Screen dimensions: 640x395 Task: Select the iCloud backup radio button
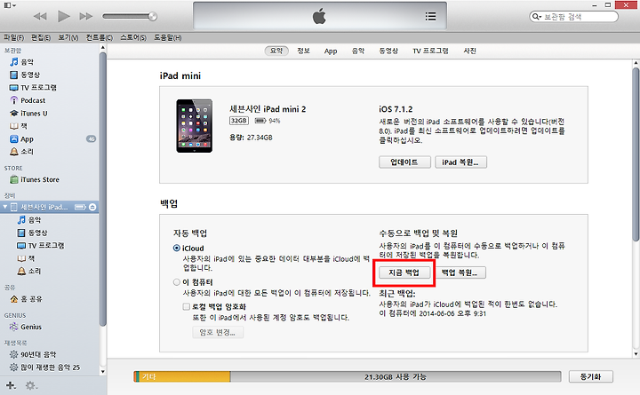[x=177, y=249]
